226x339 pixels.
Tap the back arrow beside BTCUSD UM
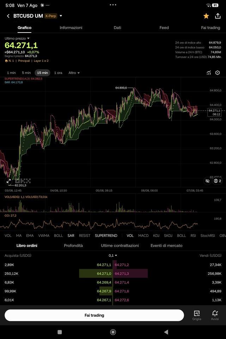coord(8,16)
